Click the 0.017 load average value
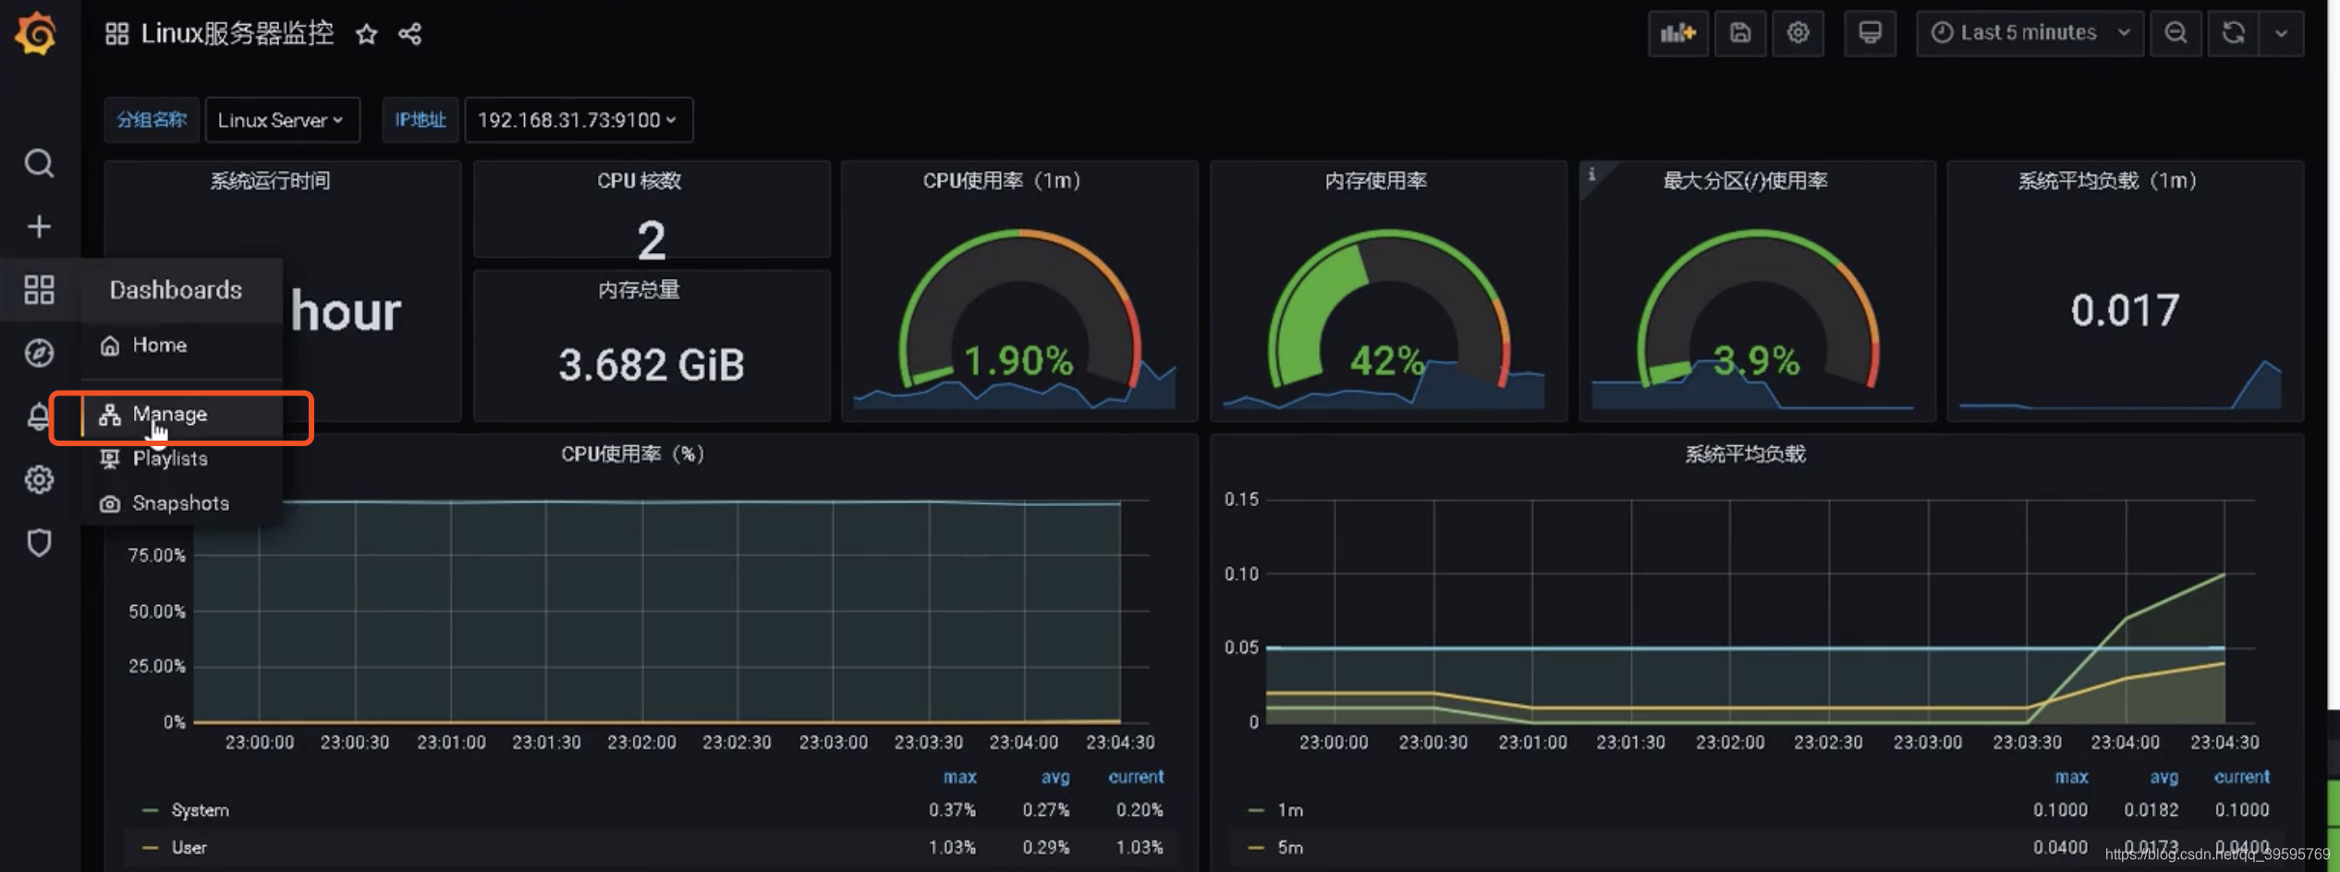This screenshot has height=872, width=2340. [x=2125, y=310]
